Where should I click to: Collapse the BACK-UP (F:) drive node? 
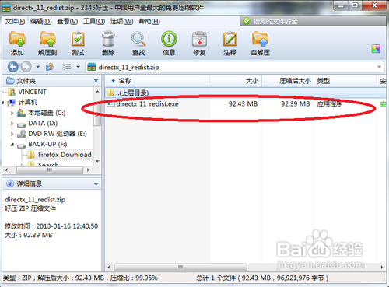pos(12,145)
